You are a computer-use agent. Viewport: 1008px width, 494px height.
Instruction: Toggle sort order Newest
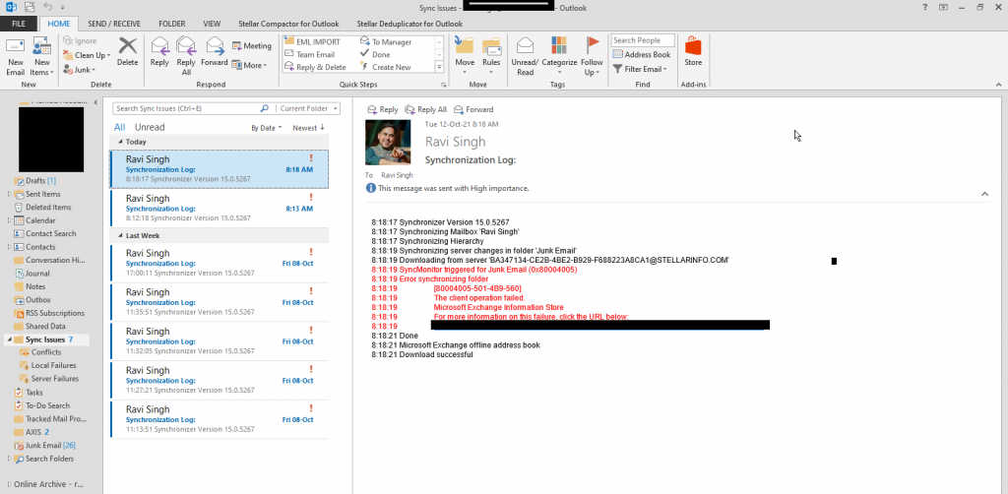coord(308,128)
